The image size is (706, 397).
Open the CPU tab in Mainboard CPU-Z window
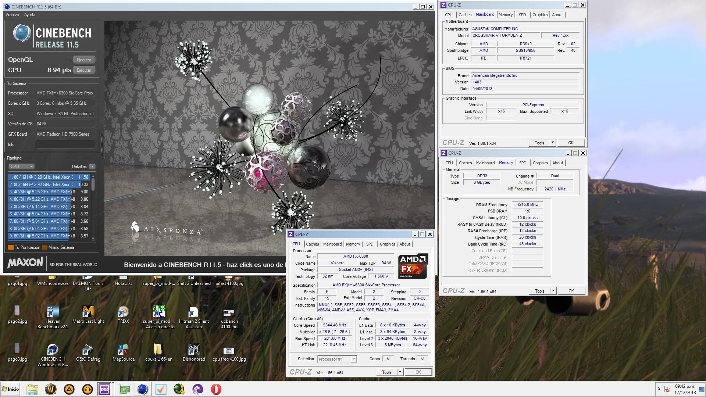pos(449,15)
